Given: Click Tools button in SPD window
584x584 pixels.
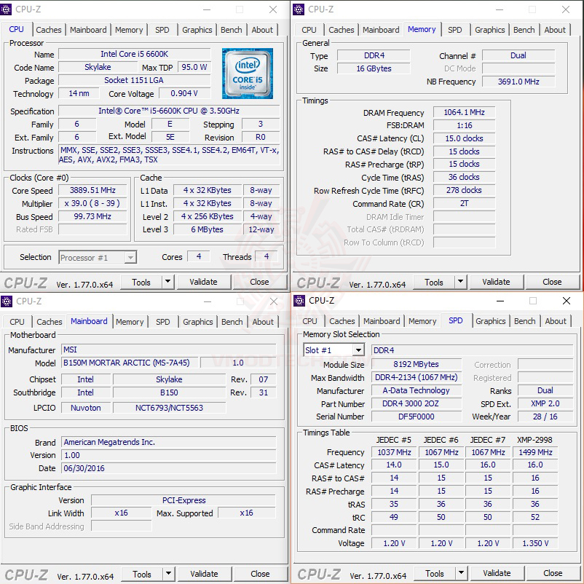Looking at the screenshot, I should [435, 574].
